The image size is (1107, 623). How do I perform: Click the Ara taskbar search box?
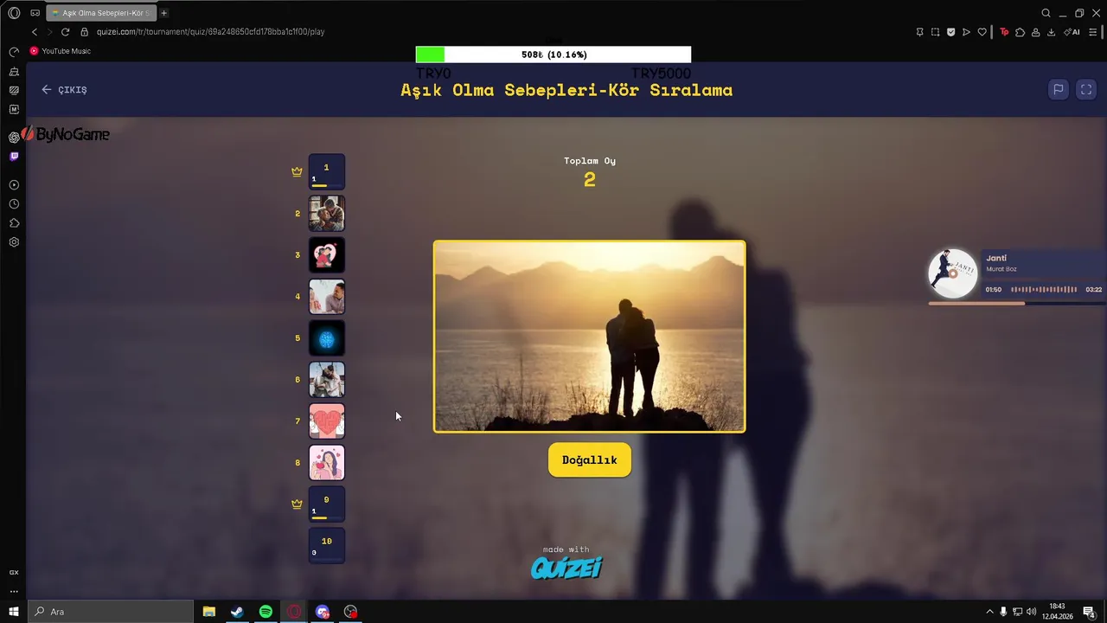point(111,612)
